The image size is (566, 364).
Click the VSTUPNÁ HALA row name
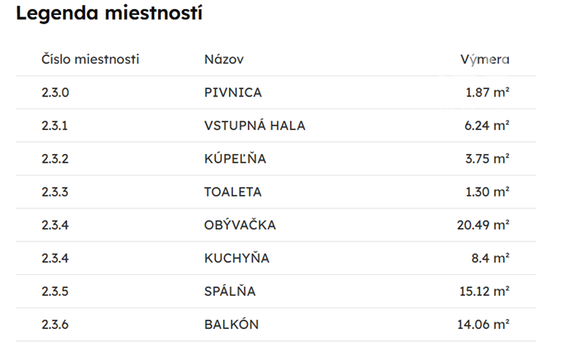(x=255, y=126)
